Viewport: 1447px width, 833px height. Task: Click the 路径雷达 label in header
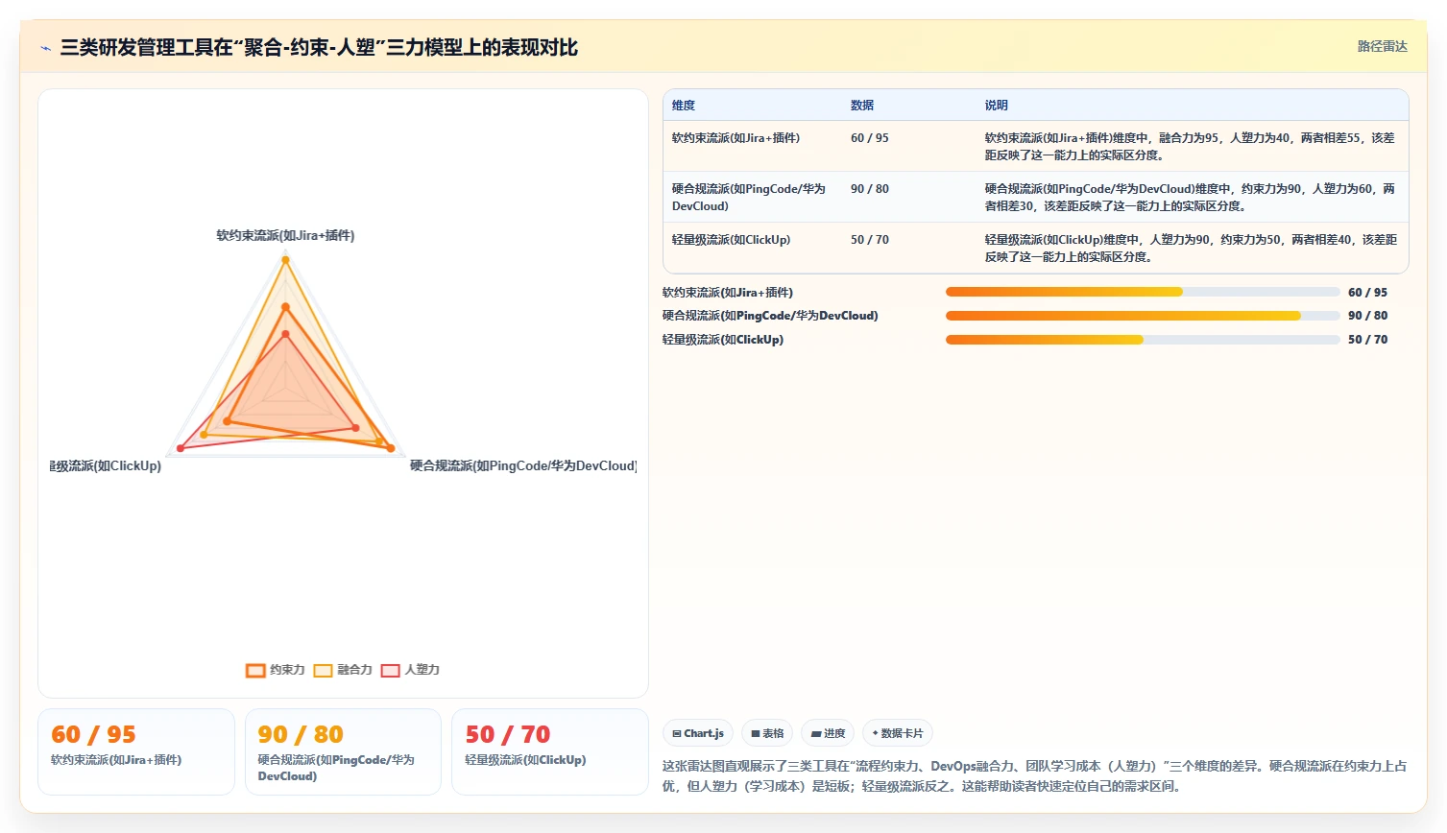[1382, 46]
